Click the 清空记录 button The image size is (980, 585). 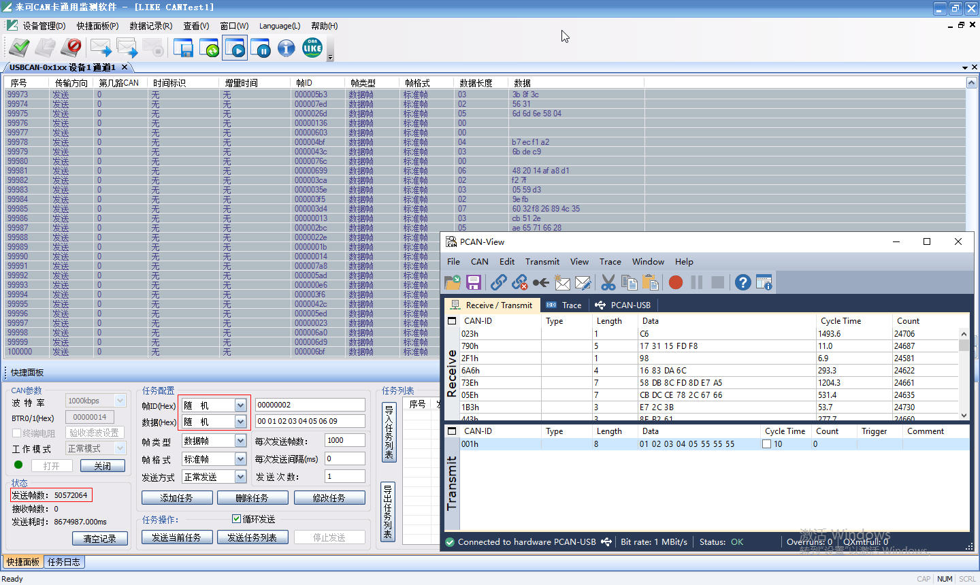[x=100, y=538]
